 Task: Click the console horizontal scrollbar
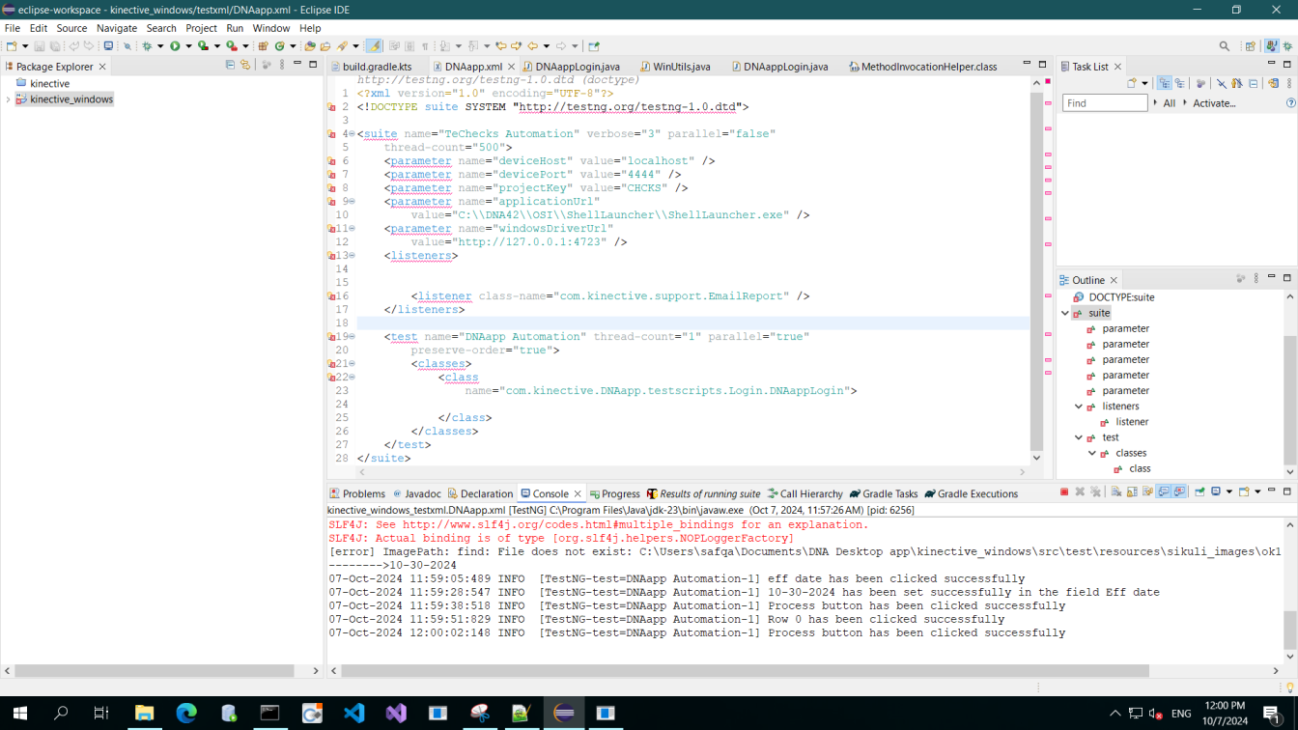744,670
